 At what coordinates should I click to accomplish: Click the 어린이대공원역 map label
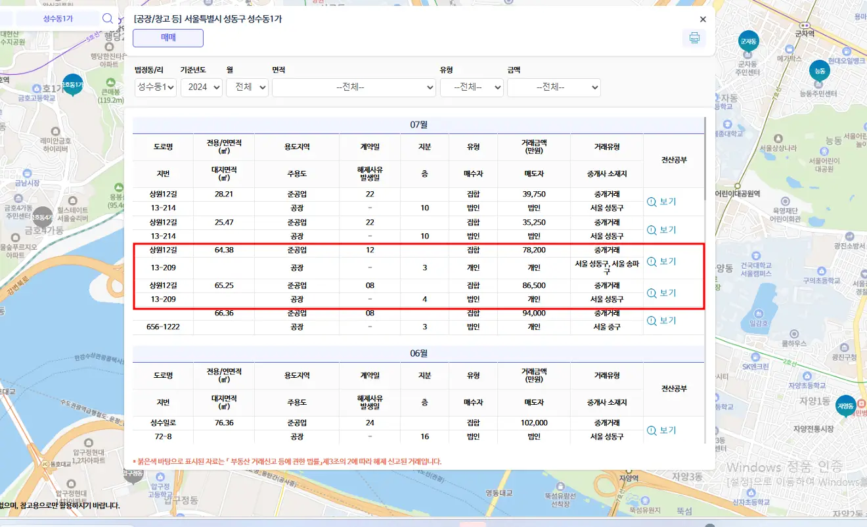(x=738, y=194)
